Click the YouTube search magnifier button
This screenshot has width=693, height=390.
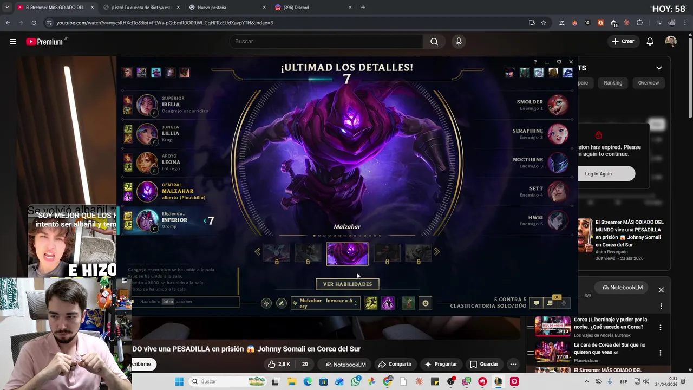coord(434,41)
